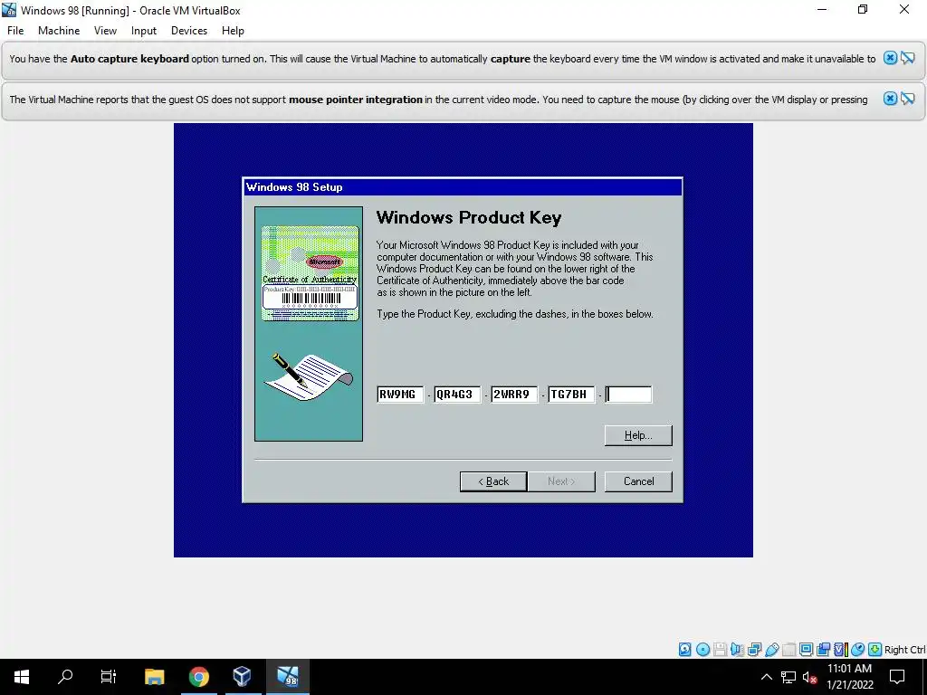The height and width of the screenshot is (695, 927).
Task: Click the shared folders status icon
Action: point(788,650)
